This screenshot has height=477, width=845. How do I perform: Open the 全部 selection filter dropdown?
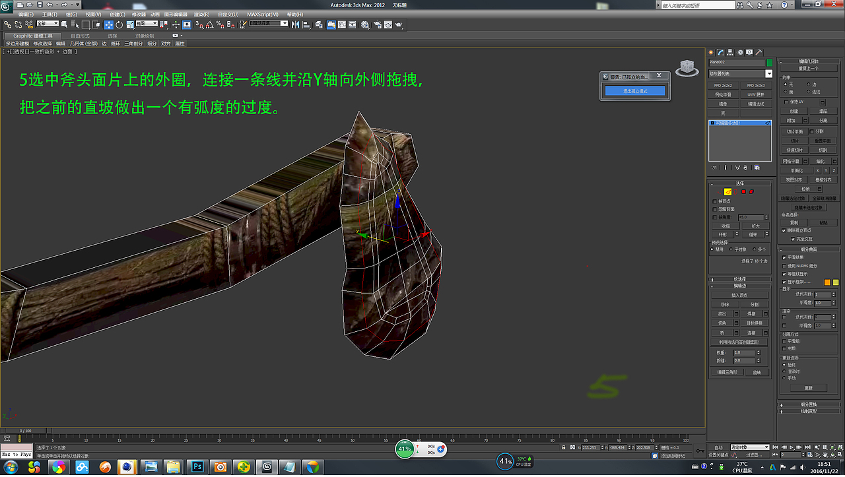[48, 24]
